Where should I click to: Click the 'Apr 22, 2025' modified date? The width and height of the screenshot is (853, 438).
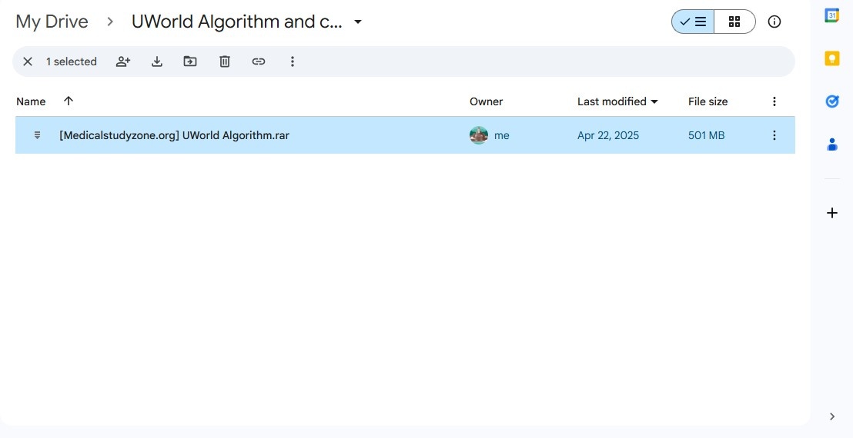[608, 135]
